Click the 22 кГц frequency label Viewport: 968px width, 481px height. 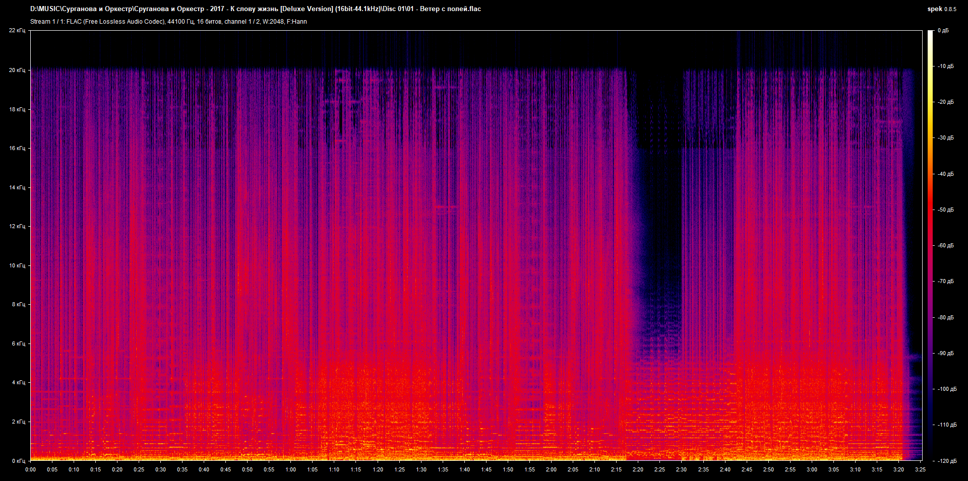(x=17, y=31)
